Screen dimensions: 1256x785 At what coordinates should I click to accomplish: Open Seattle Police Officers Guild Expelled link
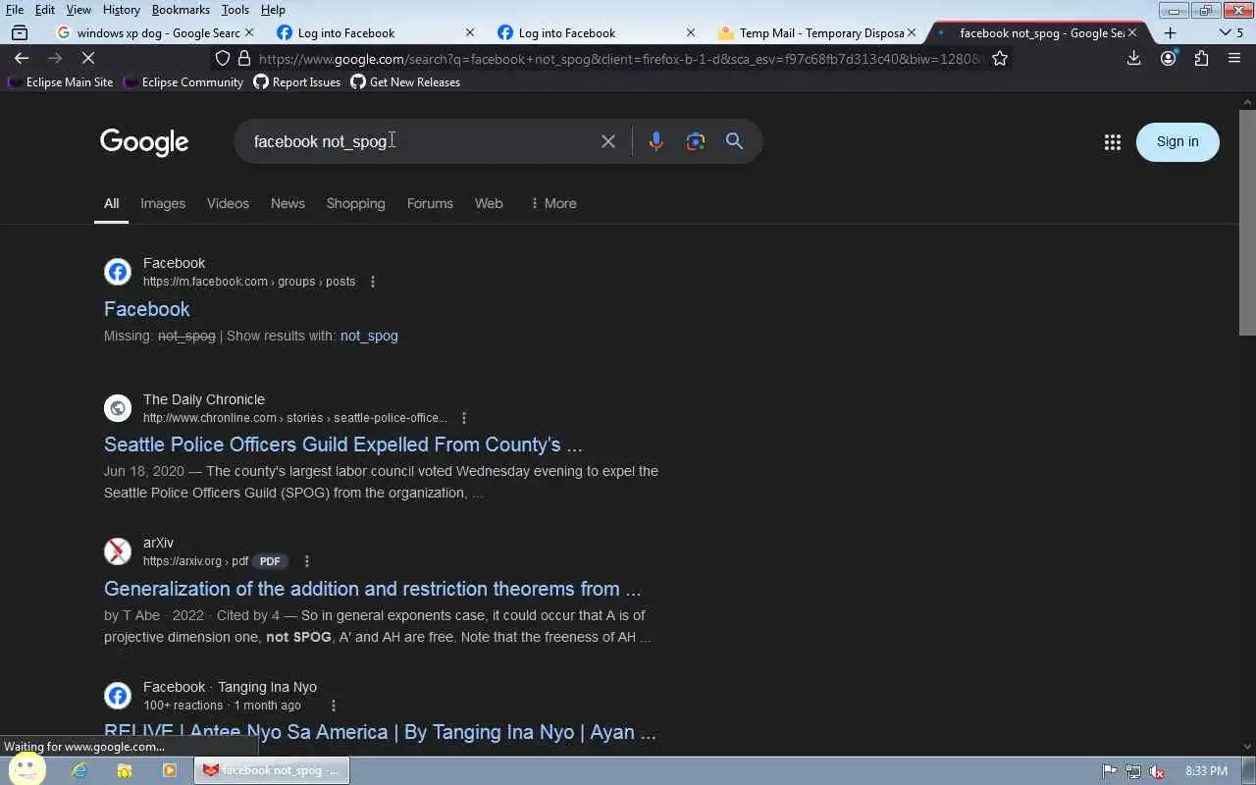(343, 445)
